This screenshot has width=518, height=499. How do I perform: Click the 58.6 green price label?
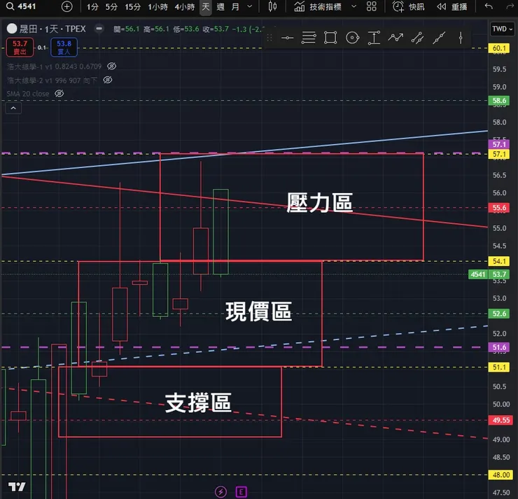tap(499, 100)
